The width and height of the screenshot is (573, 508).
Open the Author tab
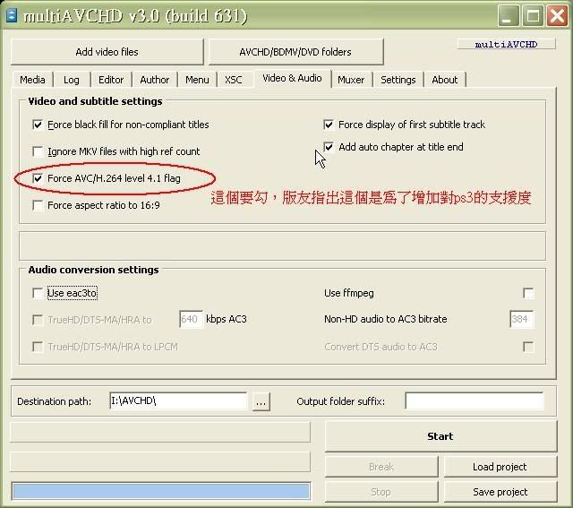(154, 80)
